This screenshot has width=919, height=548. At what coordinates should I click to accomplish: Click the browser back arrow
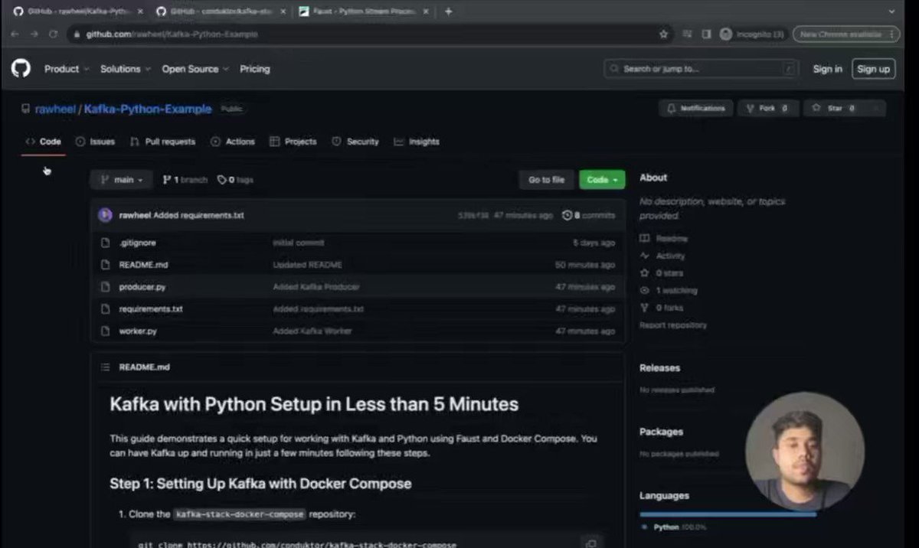pyautogui.click(x=15, y=34)
